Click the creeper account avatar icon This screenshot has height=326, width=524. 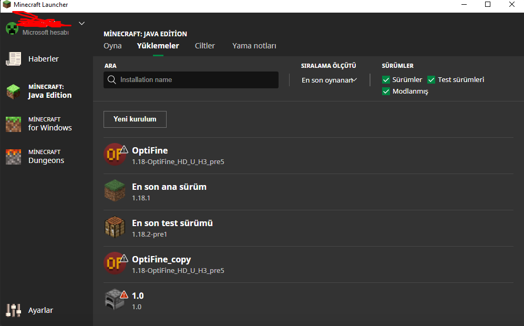12,29
